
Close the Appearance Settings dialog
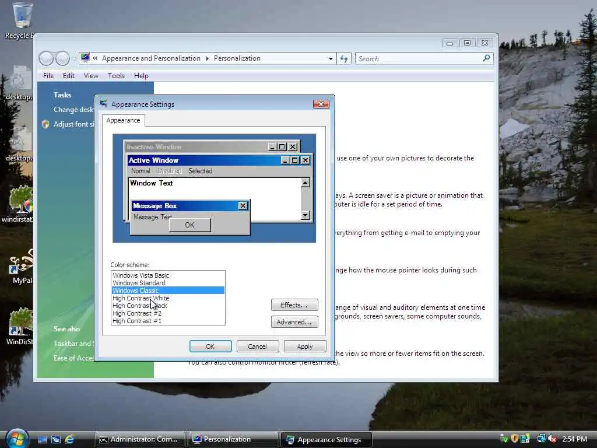point(321,104)
